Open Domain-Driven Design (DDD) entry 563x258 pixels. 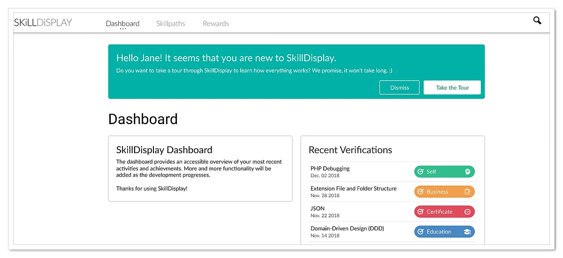(347, 229)
